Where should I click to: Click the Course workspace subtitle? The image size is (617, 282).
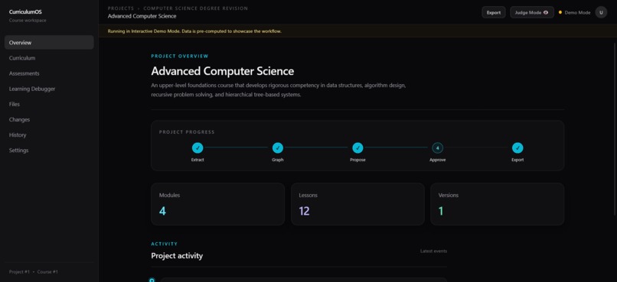point(28,21)
